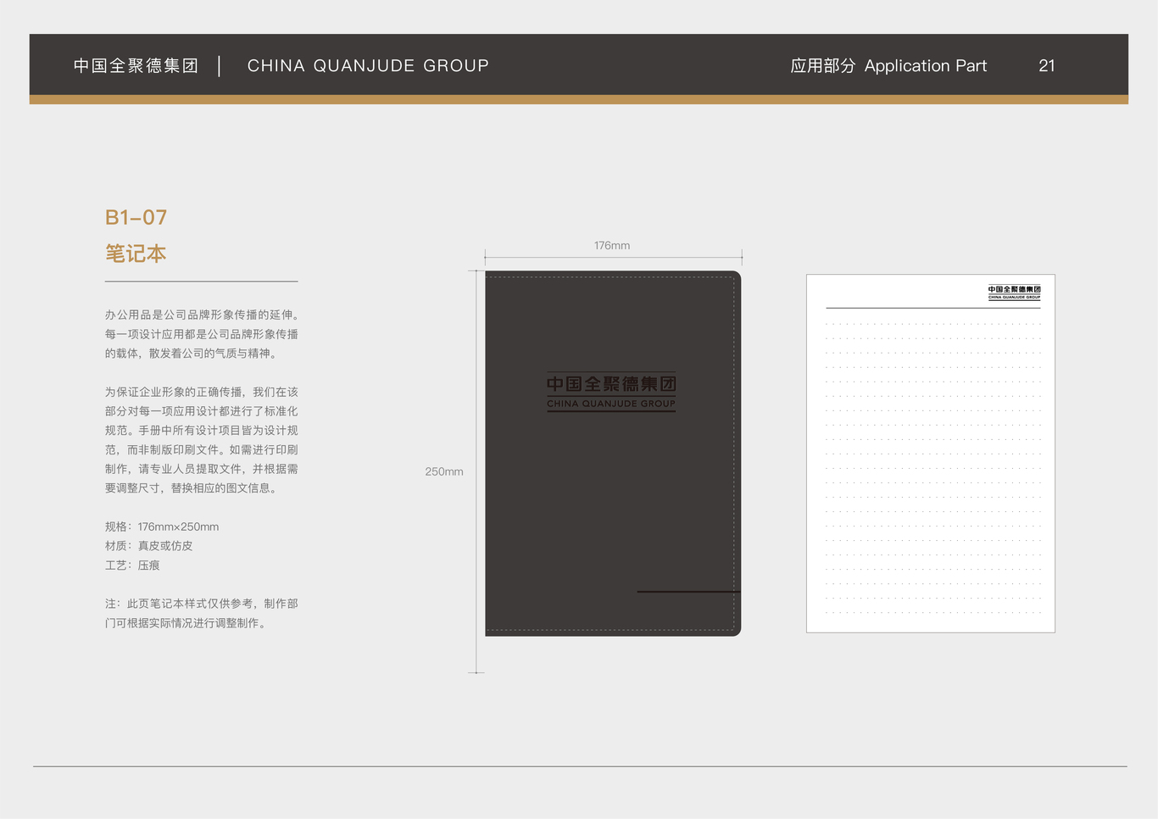1158x819 pixels.
Task: Click the 应用部分 Application Part label
Action: click(x=888, y=65)
